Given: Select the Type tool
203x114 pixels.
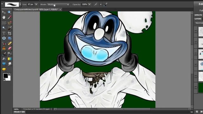Looking at the screenshot, I should click(x=4, y=33).
